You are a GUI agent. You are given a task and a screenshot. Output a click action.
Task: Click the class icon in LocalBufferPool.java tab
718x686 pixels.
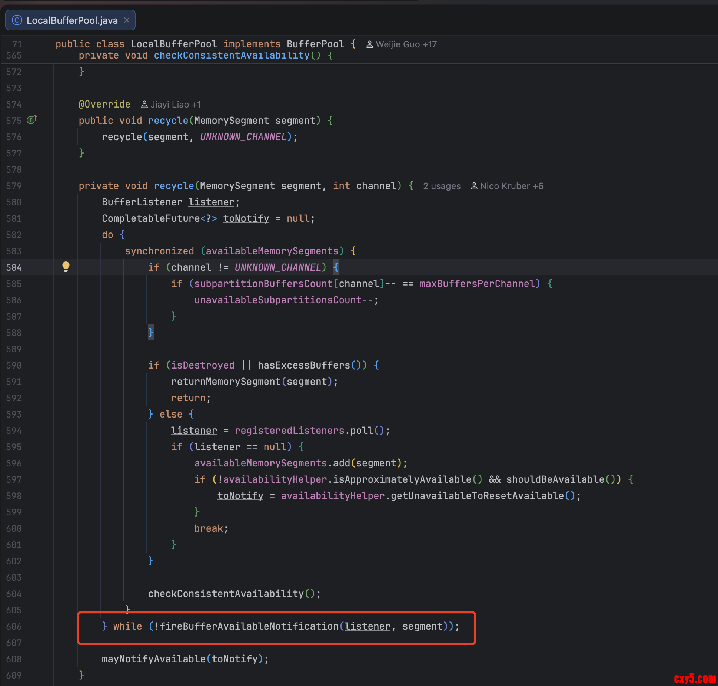click(17, 20)
